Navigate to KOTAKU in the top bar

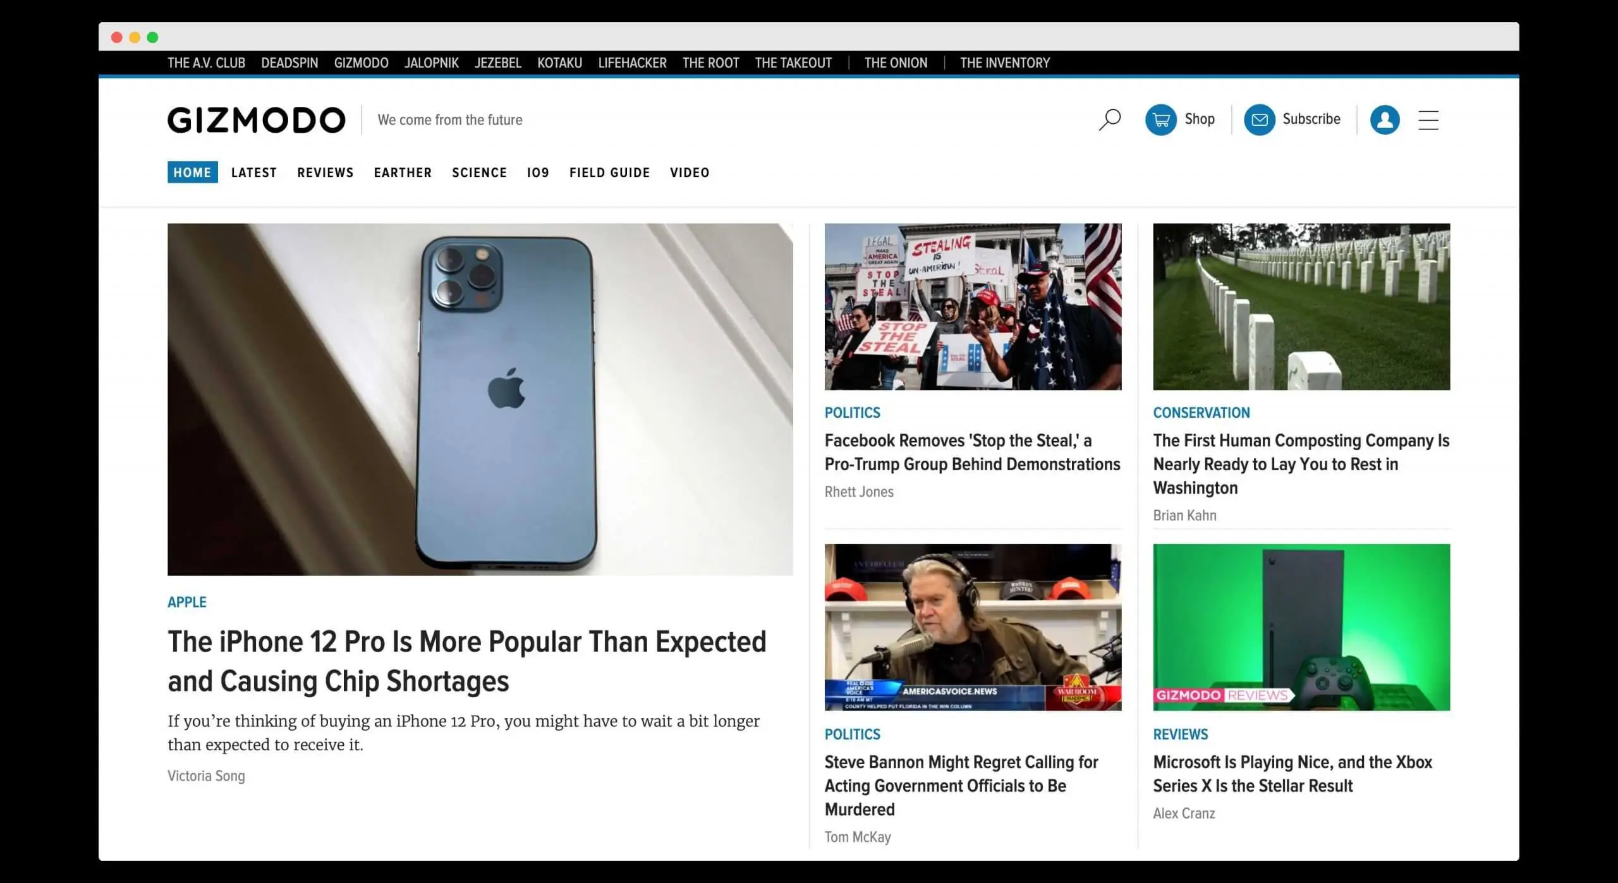(559, 63)
